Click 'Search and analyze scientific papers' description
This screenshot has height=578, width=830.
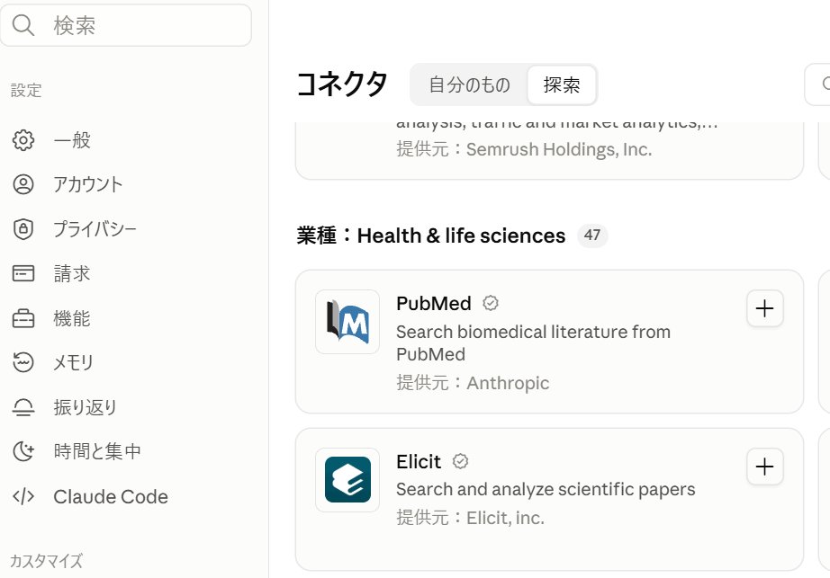click(546, 489)
